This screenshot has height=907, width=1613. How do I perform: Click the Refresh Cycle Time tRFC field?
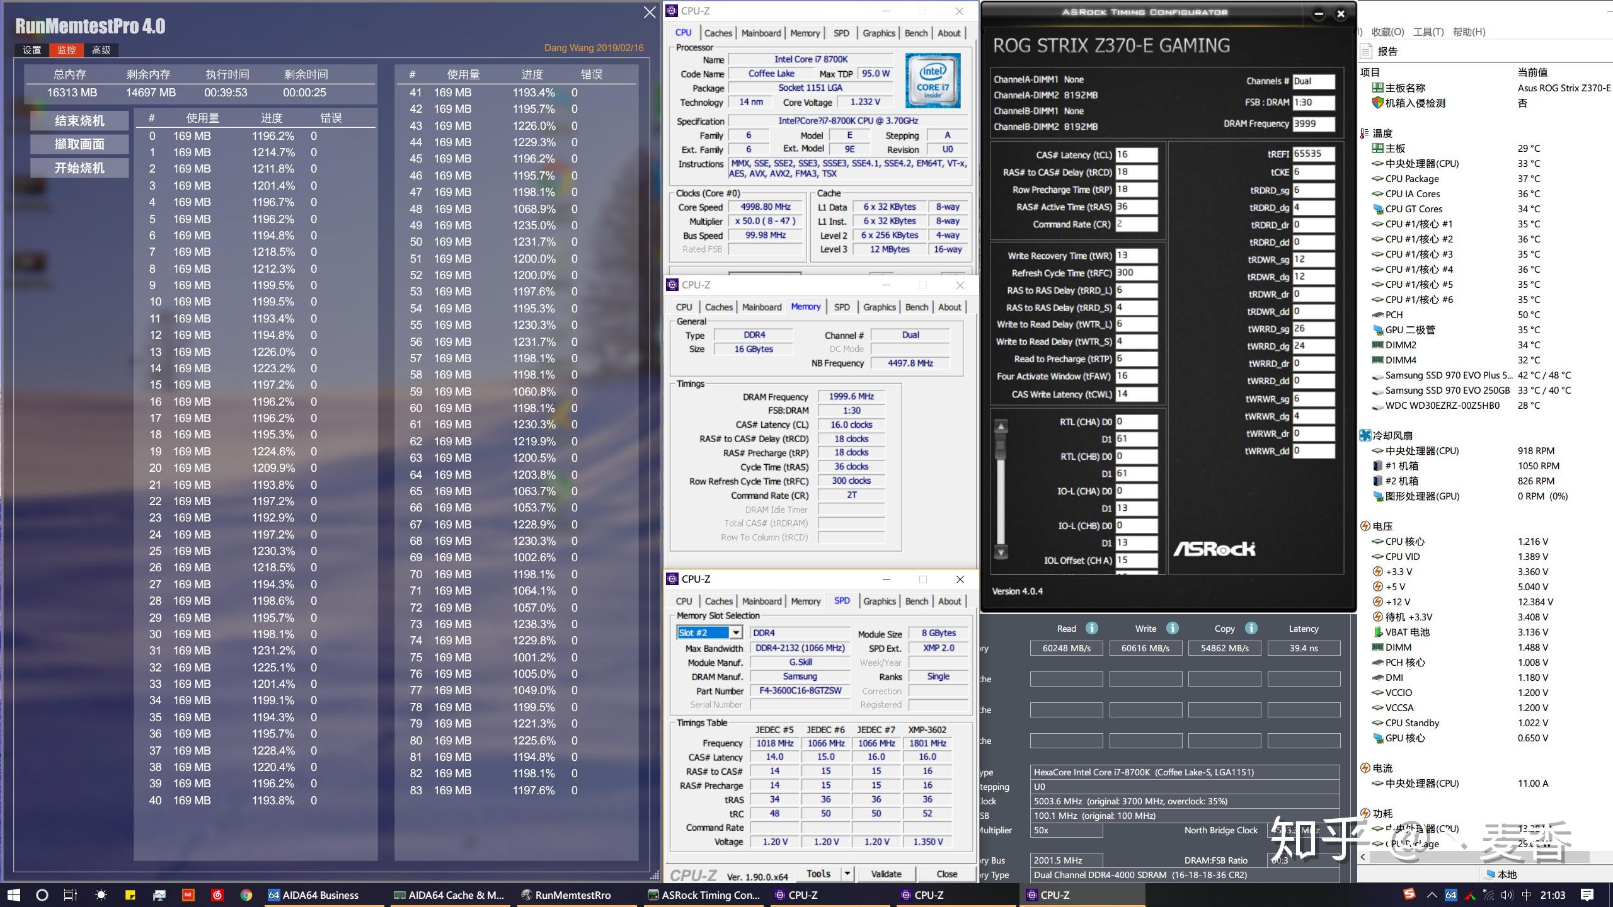1136,273
